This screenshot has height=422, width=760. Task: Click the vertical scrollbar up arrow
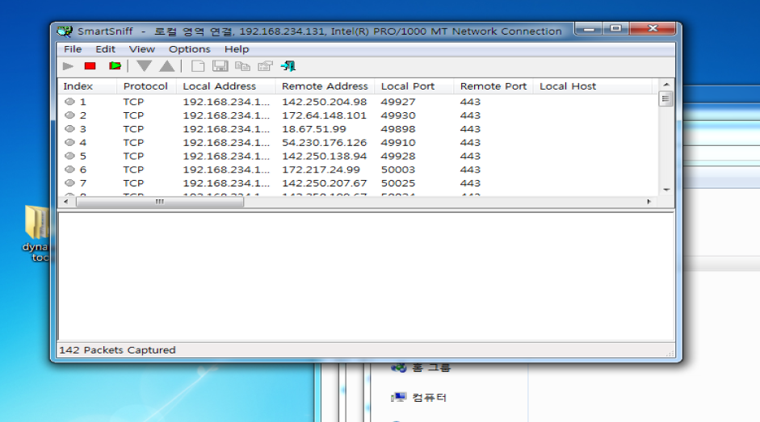[x=666, y=84]
